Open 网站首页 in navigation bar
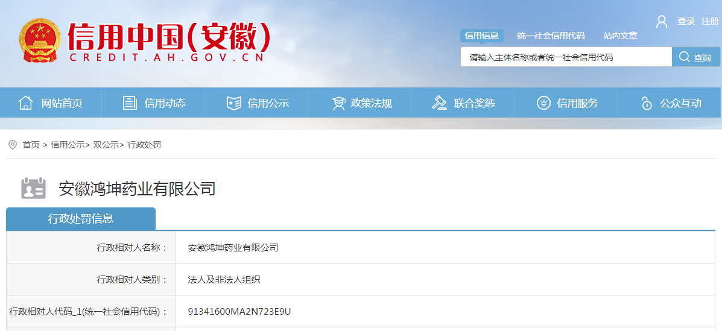Screen dimensions: 722x331 point(62,103)
